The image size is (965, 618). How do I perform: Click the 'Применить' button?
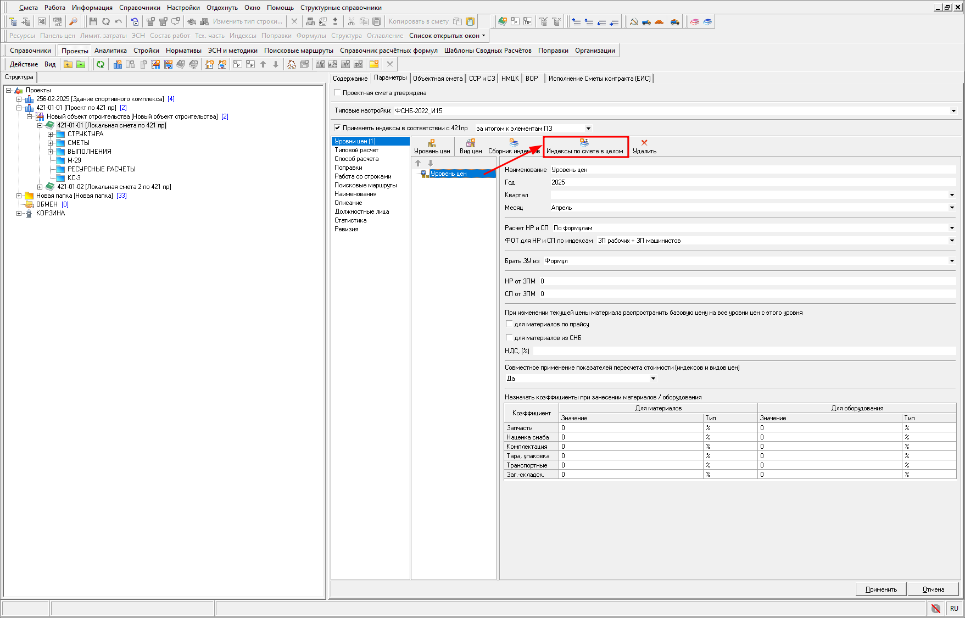(x=881, y=589)
